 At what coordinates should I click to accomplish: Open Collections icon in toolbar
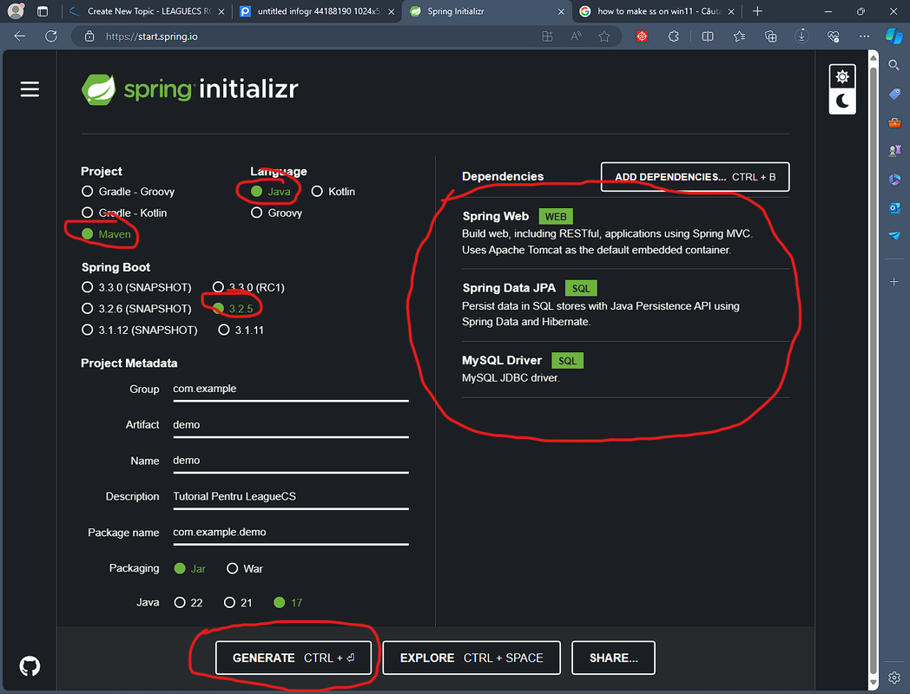coord(771,36)
